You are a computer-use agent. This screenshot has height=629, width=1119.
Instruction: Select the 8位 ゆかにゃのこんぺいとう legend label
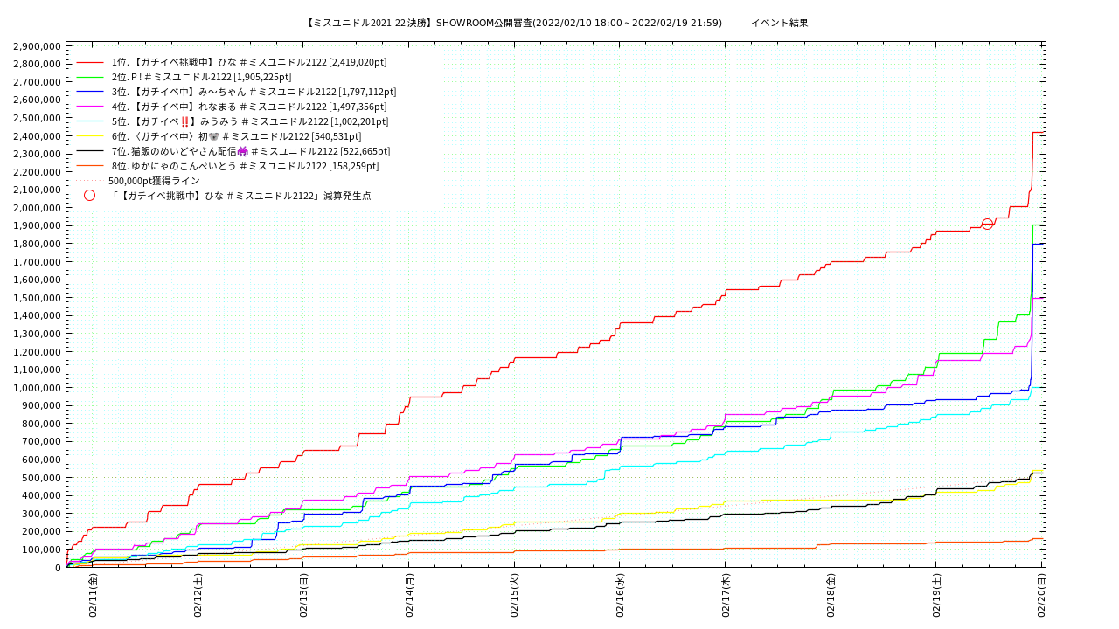[x=245, y=166]
